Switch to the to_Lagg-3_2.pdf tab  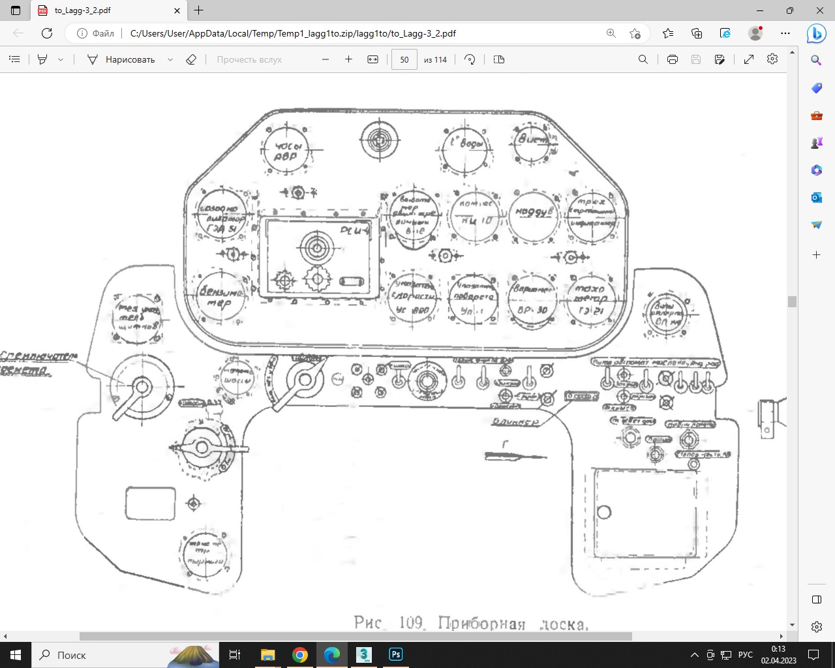(109, 10)
